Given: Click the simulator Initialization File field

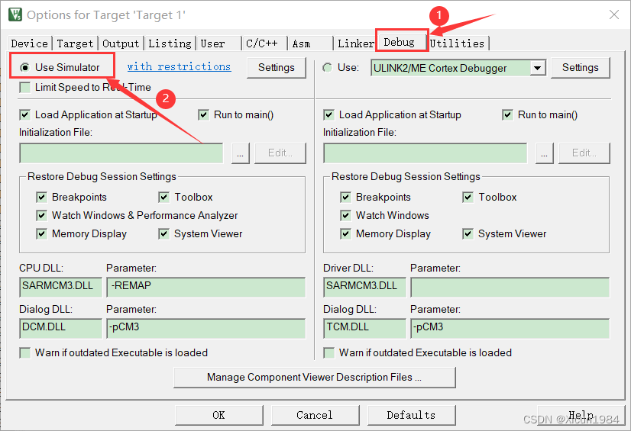Looking at the screenshot, I should pyautogui.click(x=121, y=153).
